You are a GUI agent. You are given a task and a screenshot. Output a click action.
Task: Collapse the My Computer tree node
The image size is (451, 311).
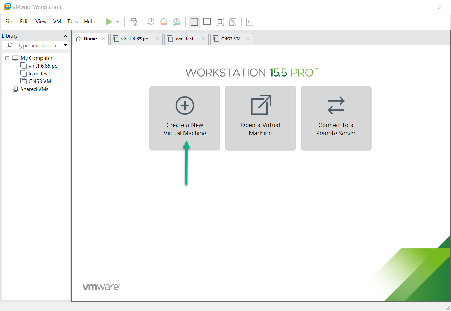7,58
